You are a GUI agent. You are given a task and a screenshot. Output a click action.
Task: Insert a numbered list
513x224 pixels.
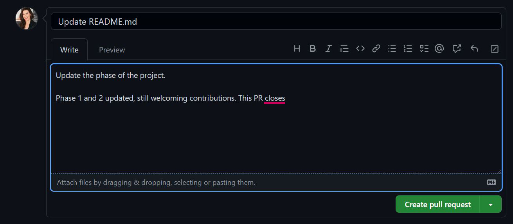[408, 49]
